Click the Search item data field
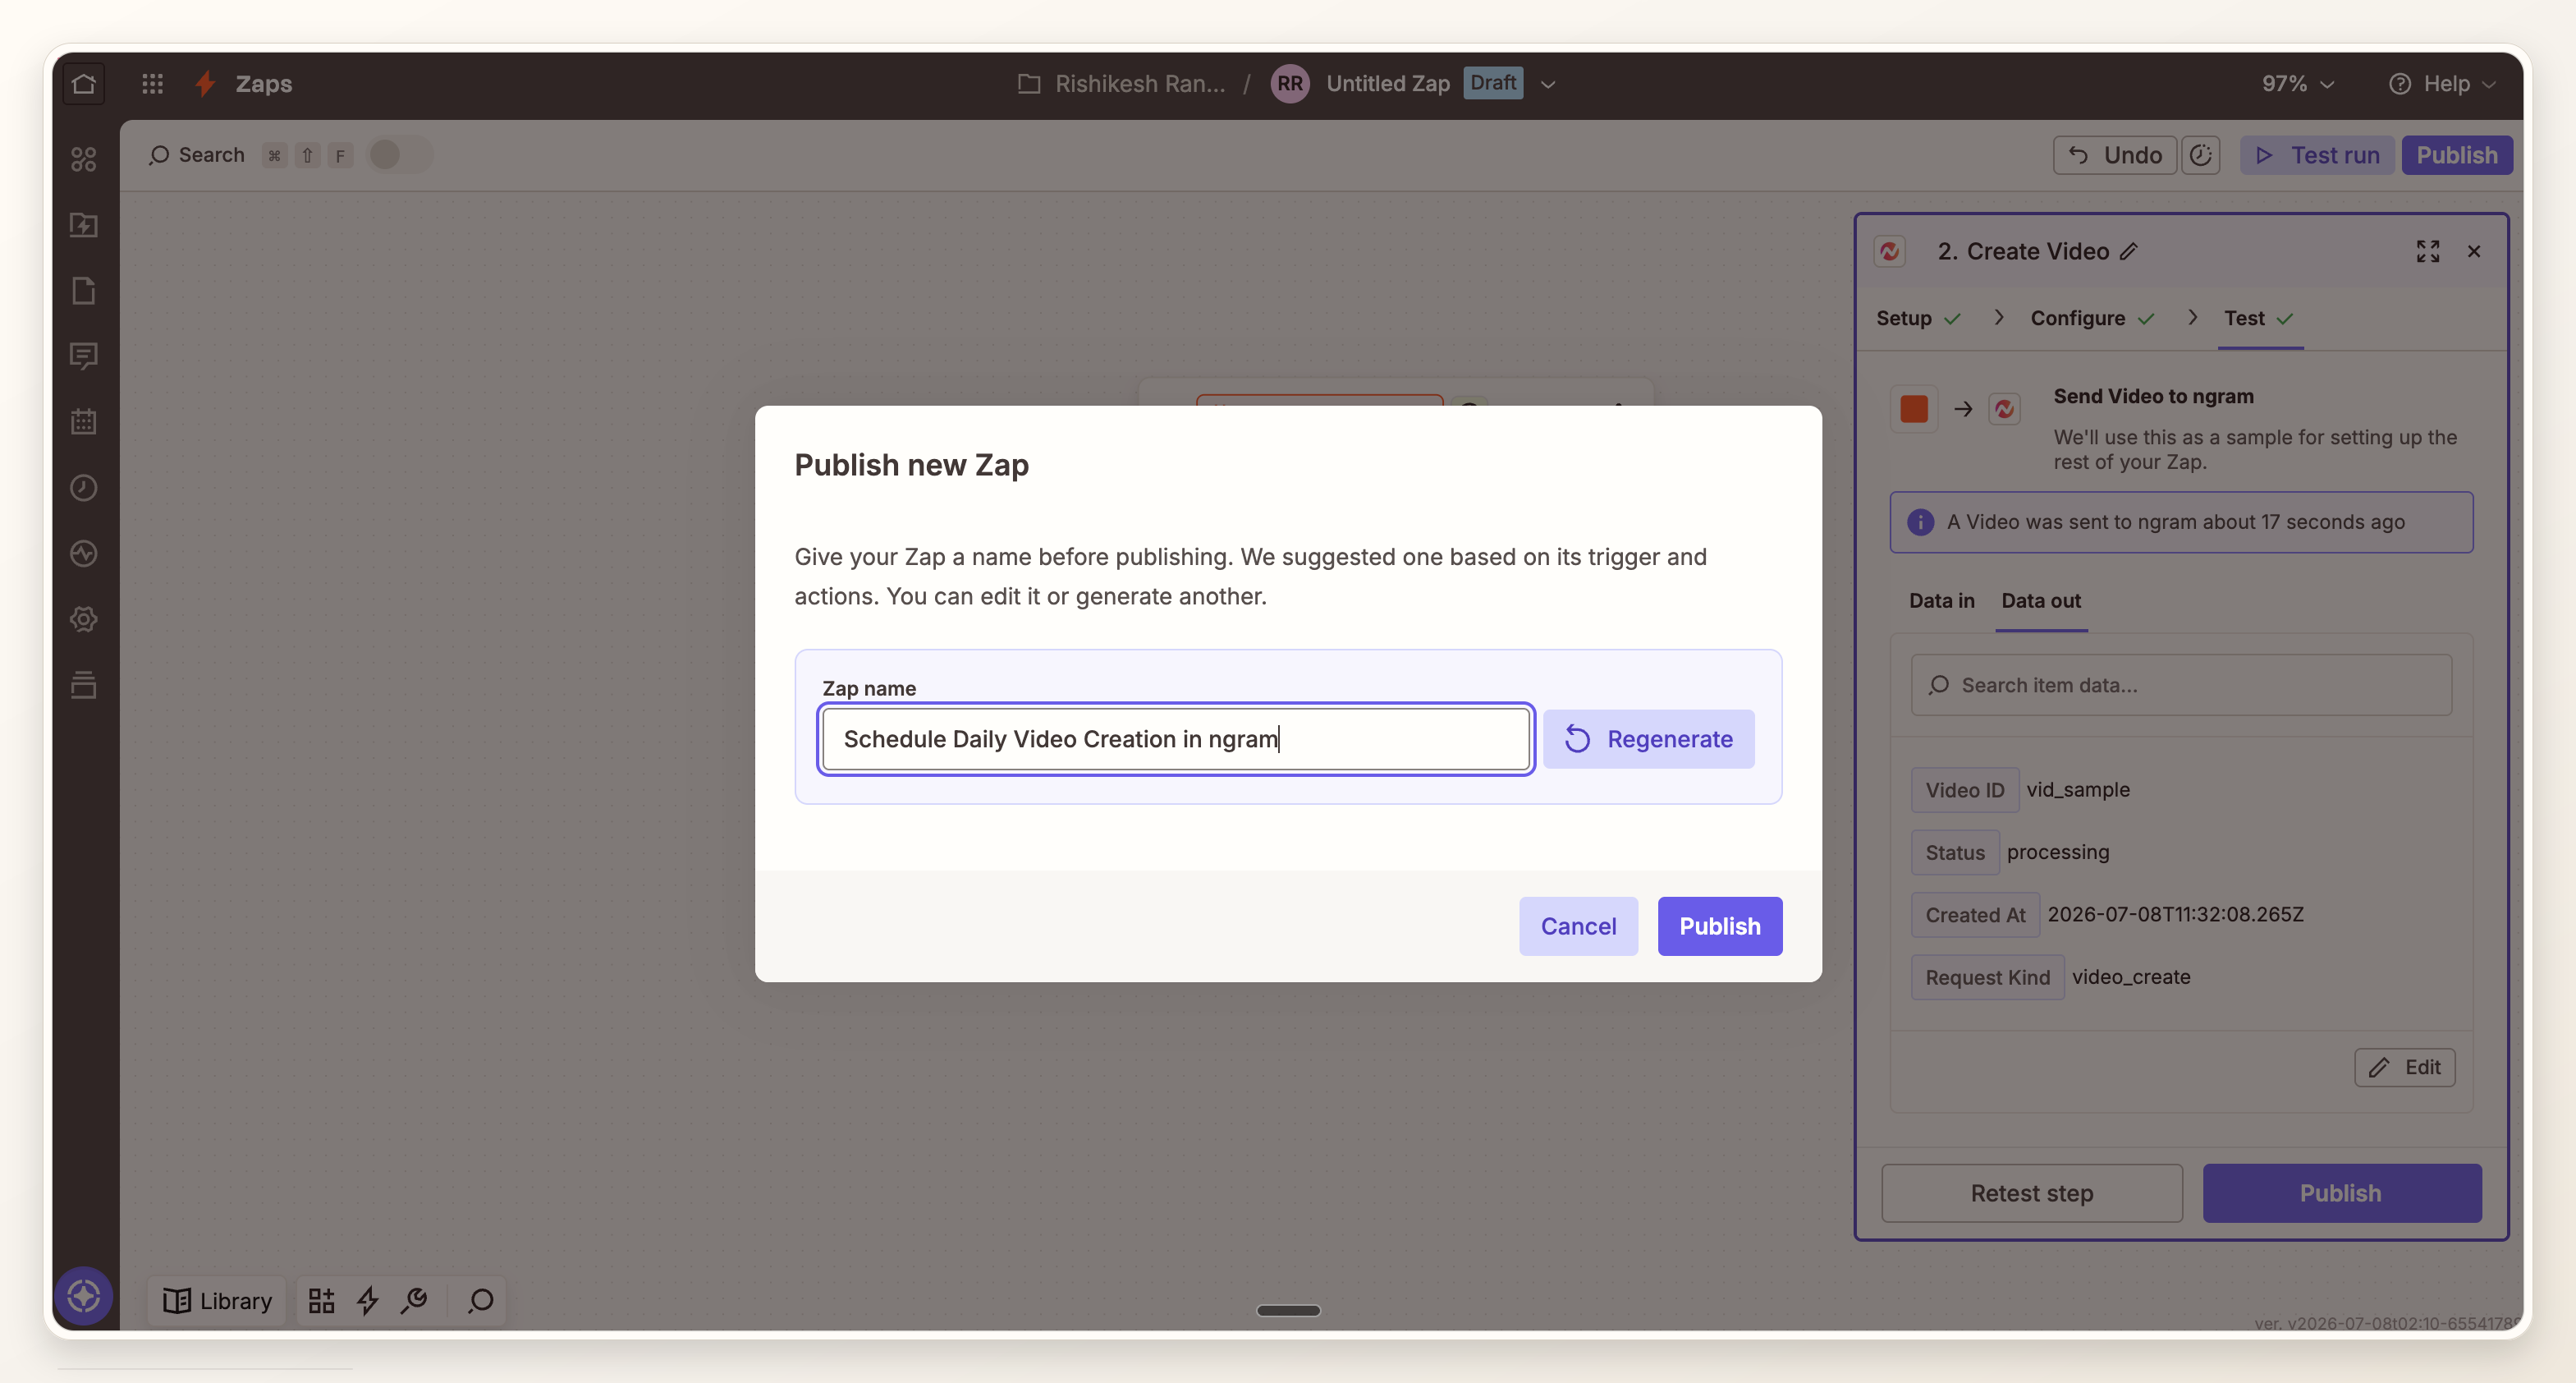 pyautogui.click(x=2181, y=684)
